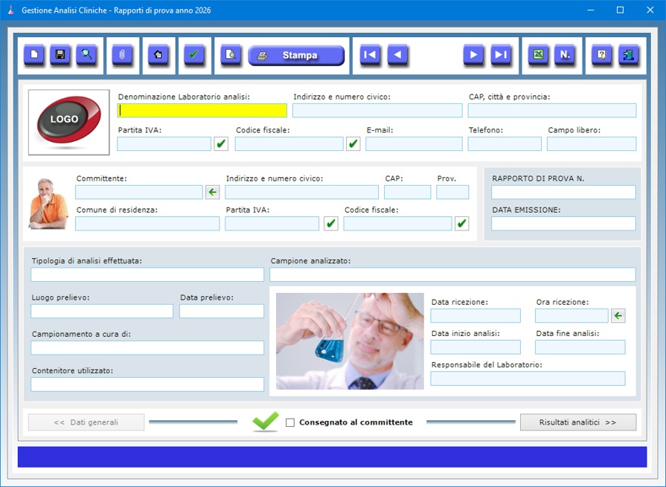Click the Data inizio analisi field

(x=476, y=347)
